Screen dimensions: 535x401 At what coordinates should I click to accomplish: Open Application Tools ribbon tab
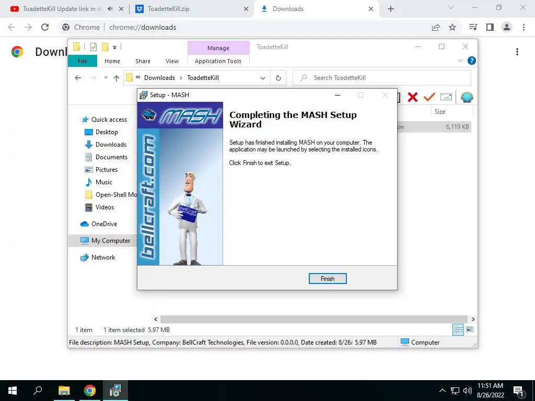(218, 61)
